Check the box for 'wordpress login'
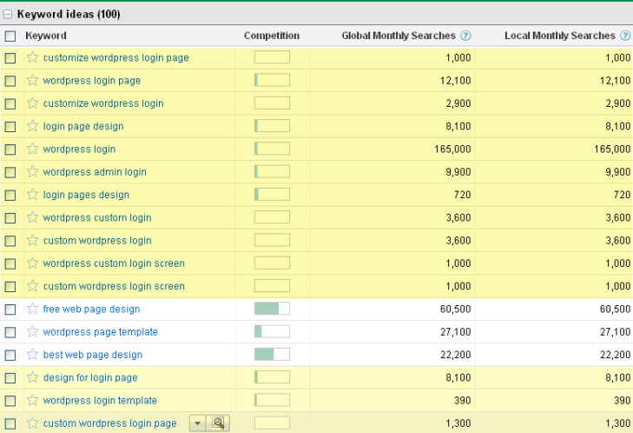The image size is (633, 433). coord(10,150)
